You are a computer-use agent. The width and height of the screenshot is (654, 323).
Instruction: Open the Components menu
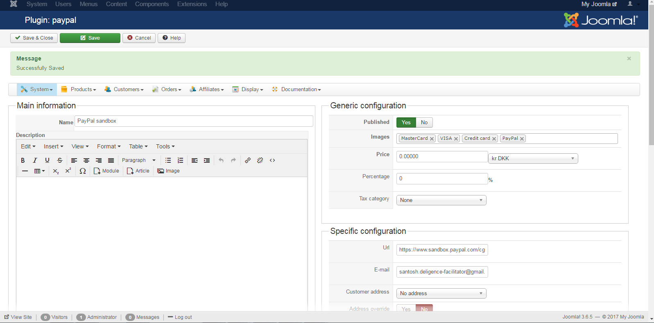pos(152,4)
